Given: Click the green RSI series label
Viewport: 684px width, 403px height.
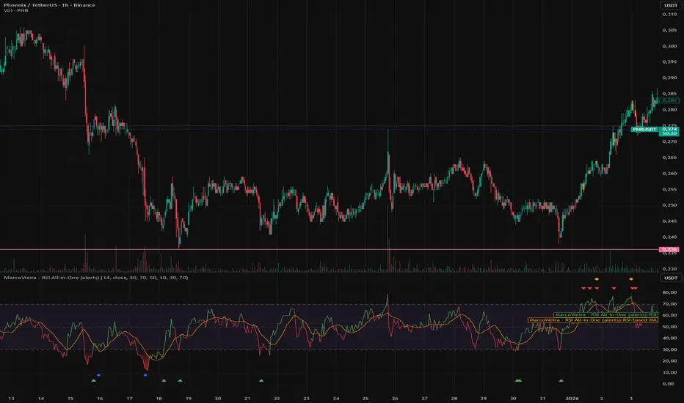Looking at the screenshot, I should [x=602, y=314].
